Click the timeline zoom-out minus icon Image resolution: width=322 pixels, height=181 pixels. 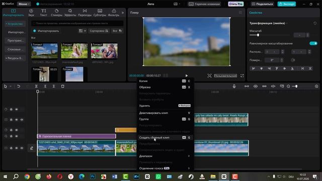288,86
